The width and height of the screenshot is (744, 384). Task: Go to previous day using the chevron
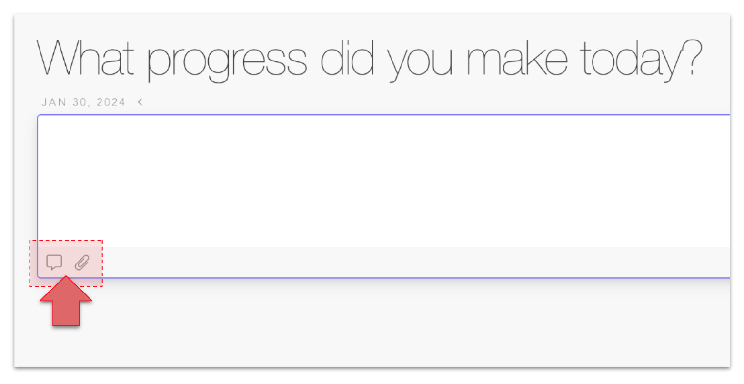(x=140, y=102)
